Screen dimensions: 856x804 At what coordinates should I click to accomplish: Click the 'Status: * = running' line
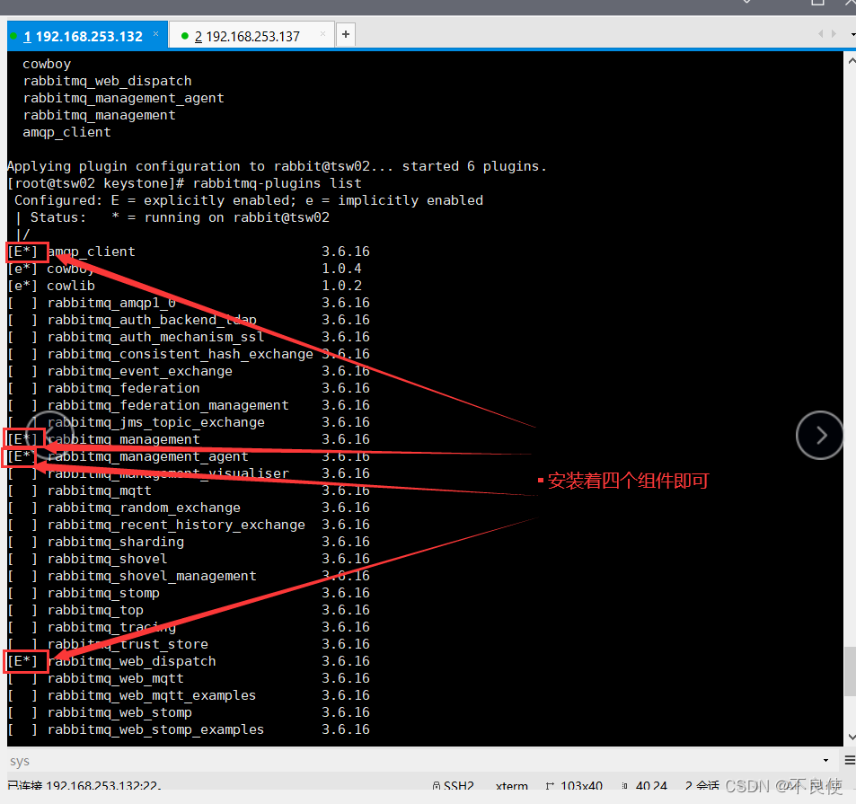coord(172,217)
